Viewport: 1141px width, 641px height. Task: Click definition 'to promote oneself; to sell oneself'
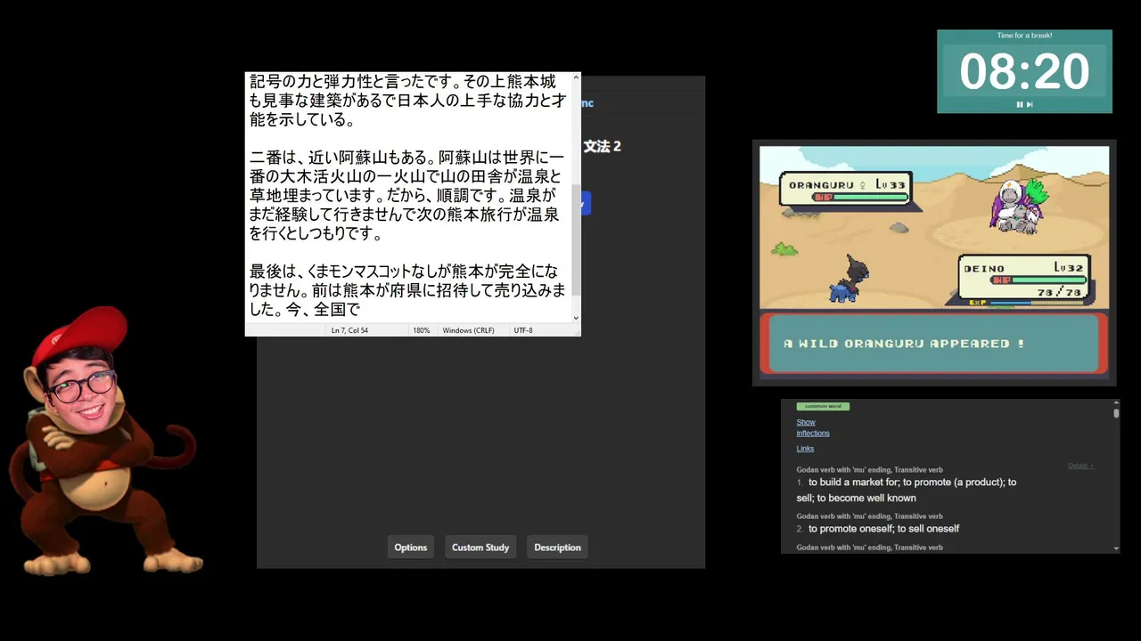click(883, 529)
